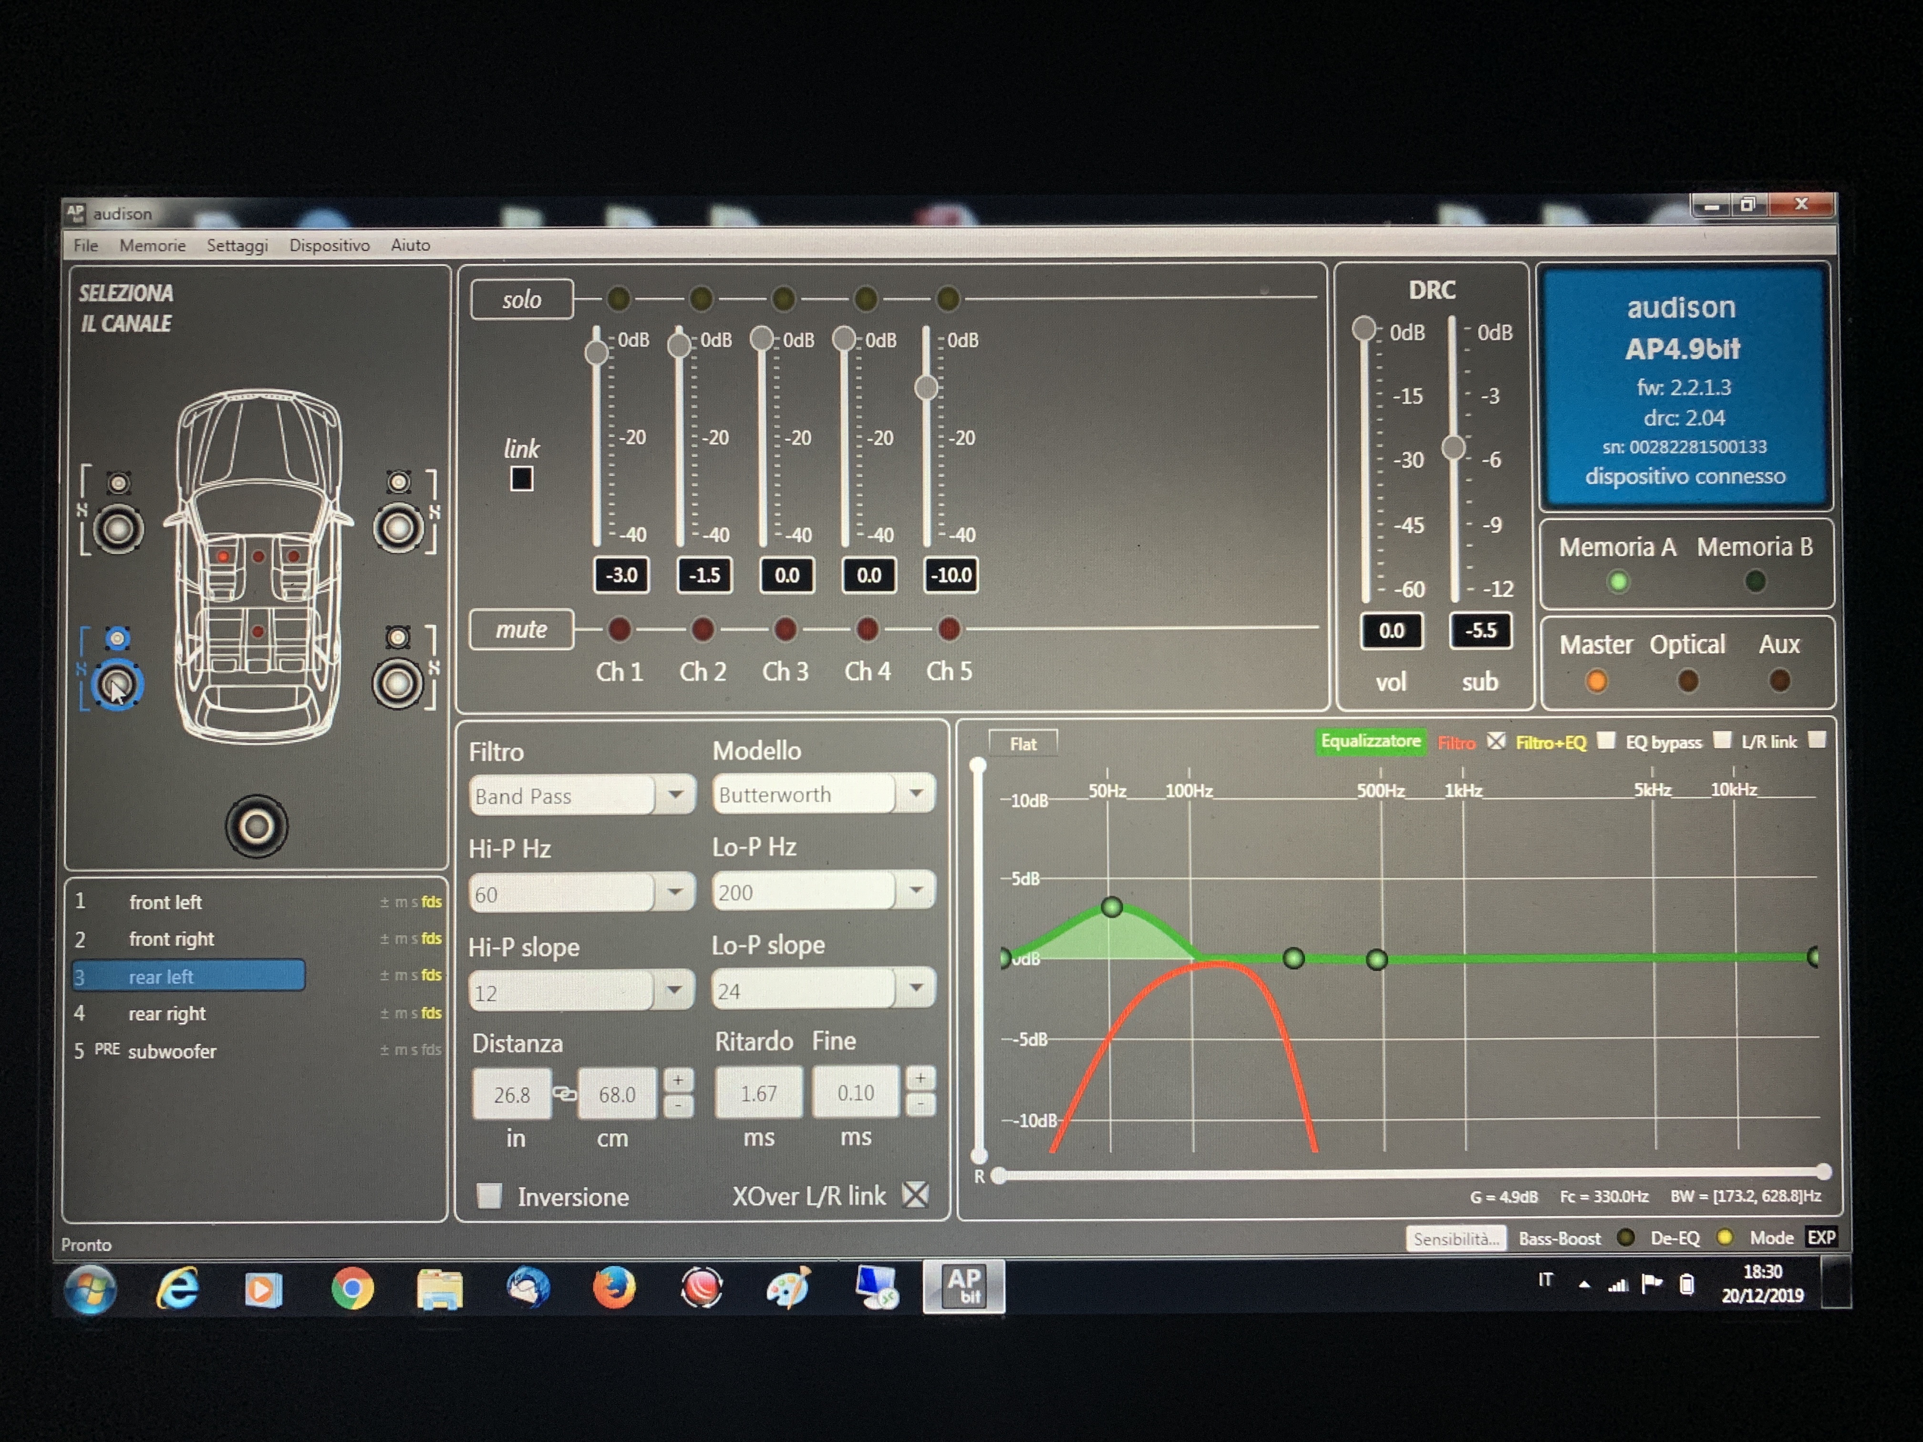Open Internet Explorer from the taskbar
The height and width of the screenshot is (1442, 1923).
[x=177, y=1288]
